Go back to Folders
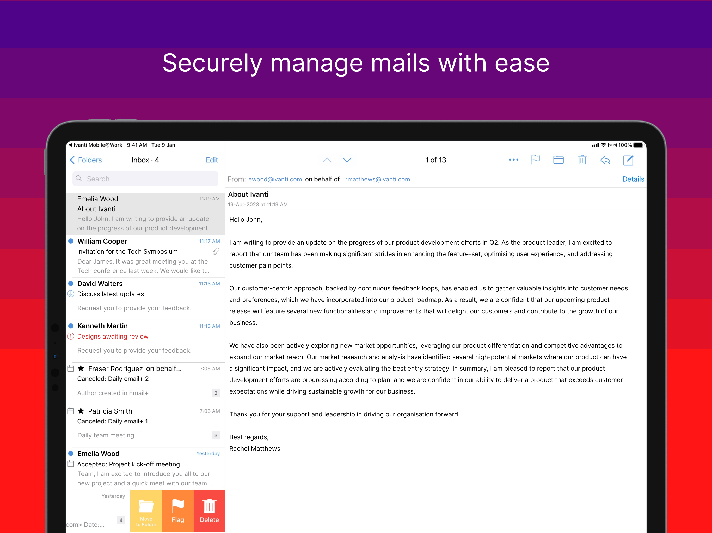The width and height of the screenshot is (712, 533). [86, 160]
